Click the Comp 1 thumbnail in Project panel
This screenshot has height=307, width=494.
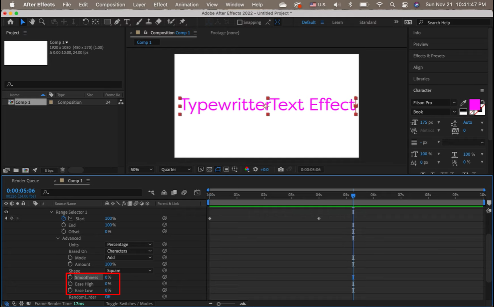coord(26,52)
